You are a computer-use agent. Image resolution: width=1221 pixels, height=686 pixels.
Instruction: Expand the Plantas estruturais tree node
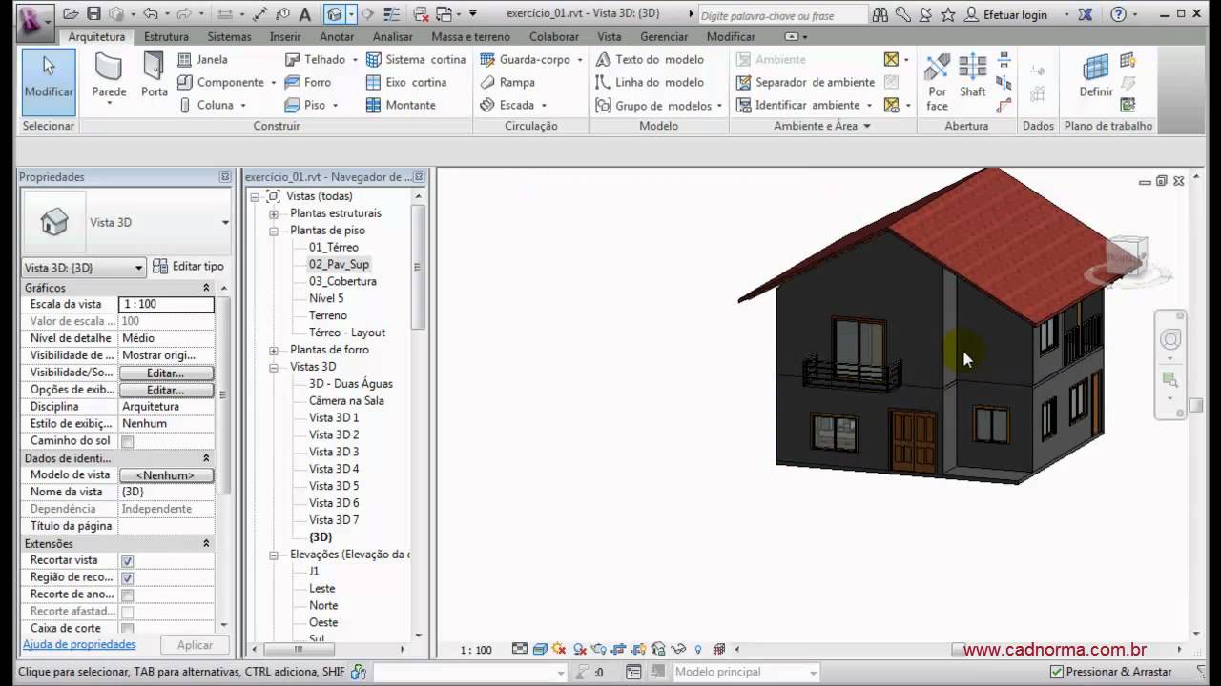[274, 213]
